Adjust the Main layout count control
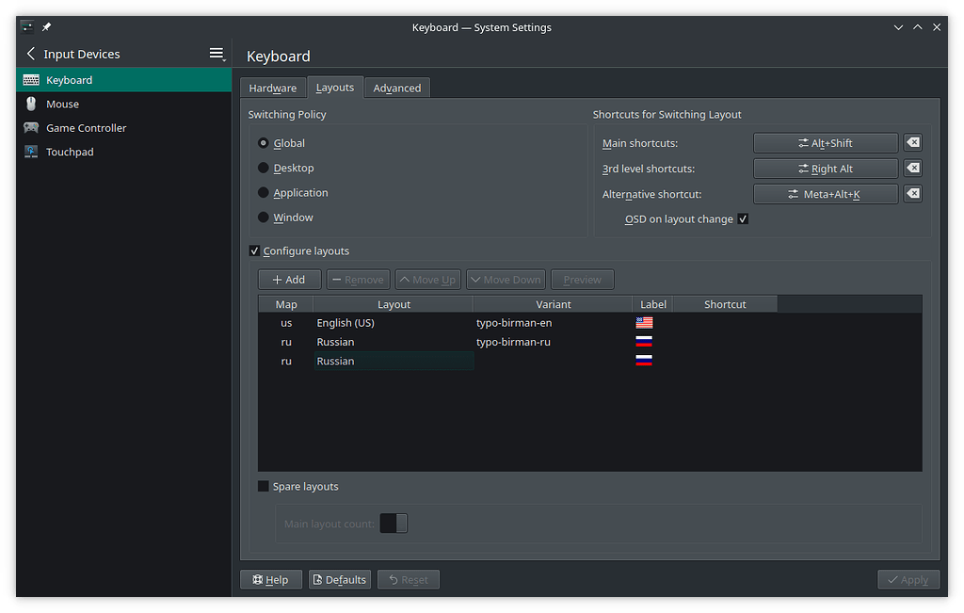964x613 pixels. coord(393,523)
